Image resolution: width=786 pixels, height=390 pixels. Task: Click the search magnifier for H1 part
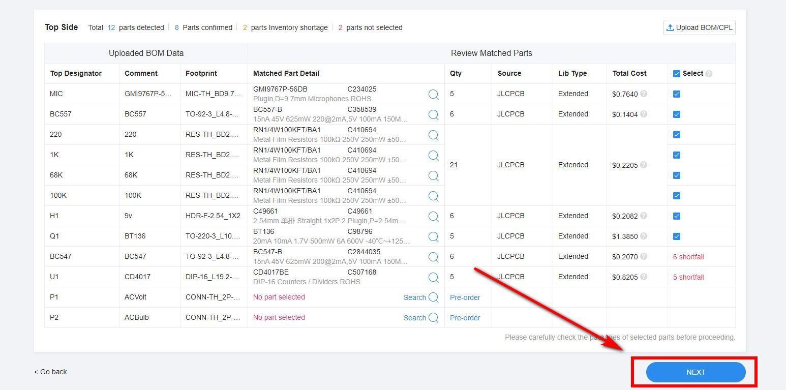(x=433, y=216)
